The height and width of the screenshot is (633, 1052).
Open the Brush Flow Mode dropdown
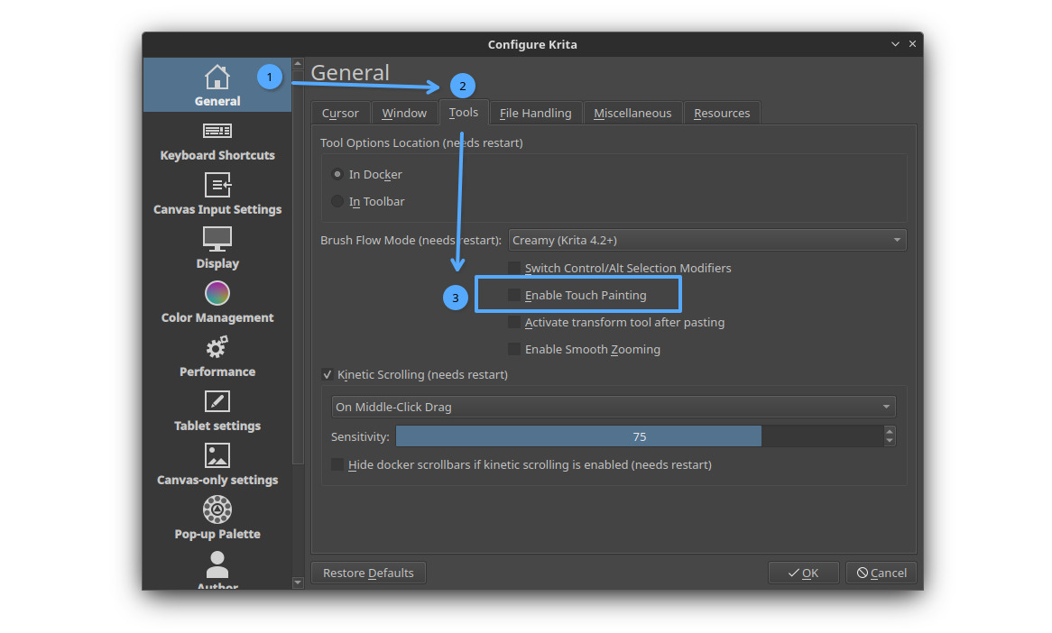[x=706, y=240]
